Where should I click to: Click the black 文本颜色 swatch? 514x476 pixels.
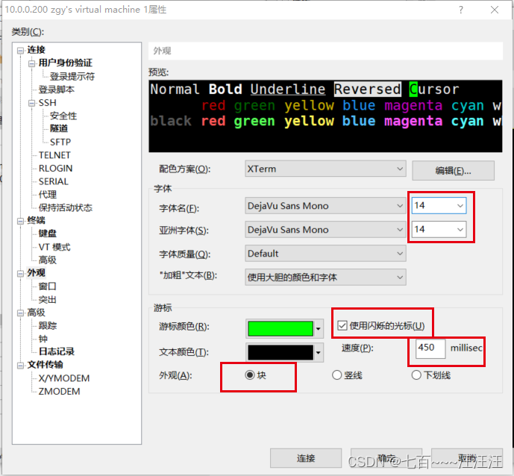pos(280,353)
